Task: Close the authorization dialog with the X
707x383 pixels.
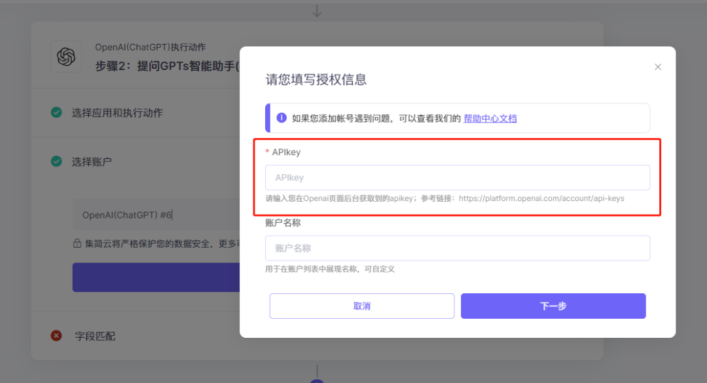Action: [658, 67]
